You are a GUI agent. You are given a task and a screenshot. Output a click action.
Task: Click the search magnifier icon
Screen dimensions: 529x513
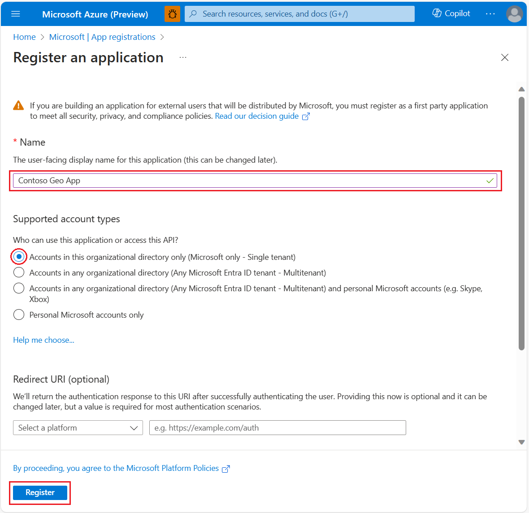click(x=192, y=14)
